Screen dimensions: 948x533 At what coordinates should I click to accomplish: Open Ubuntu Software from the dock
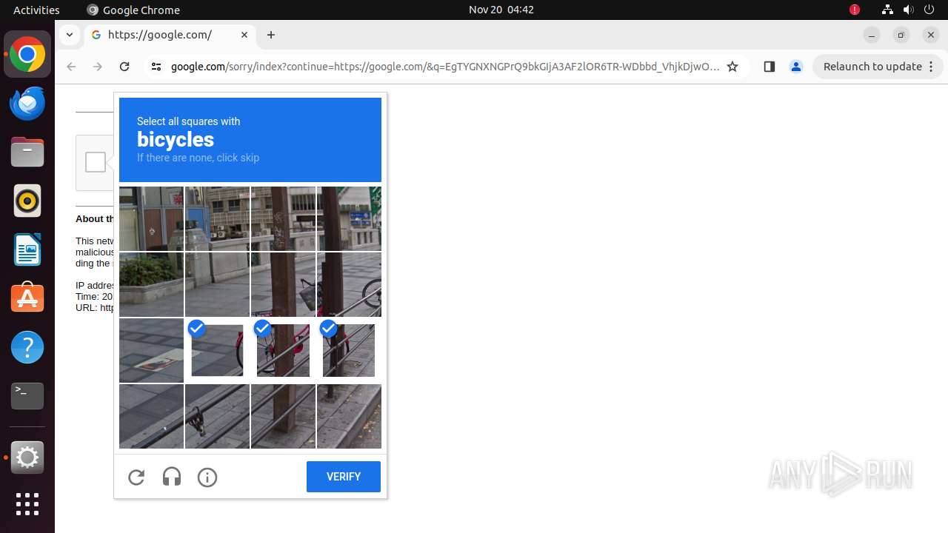pyautogui.click(x=27, y=298)
